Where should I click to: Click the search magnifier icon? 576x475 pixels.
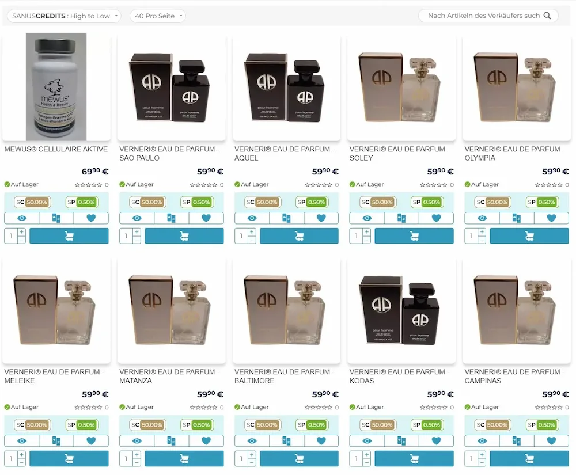(x=547, y=16)
